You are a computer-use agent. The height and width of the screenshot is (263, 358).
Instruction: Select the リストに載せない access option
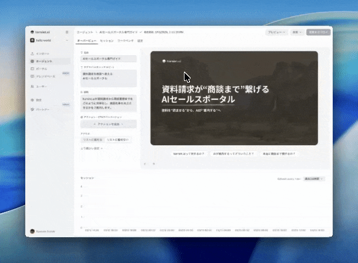point(118,140)
